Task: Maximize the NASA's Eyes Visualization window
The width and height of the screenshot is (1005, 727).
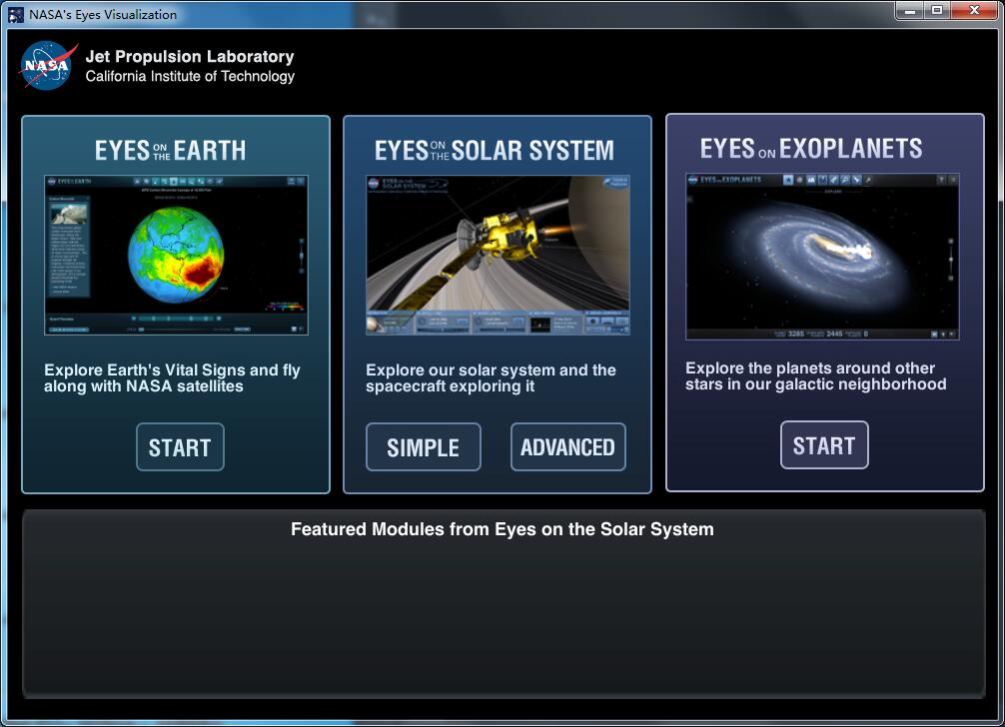Action: point(937,10)
